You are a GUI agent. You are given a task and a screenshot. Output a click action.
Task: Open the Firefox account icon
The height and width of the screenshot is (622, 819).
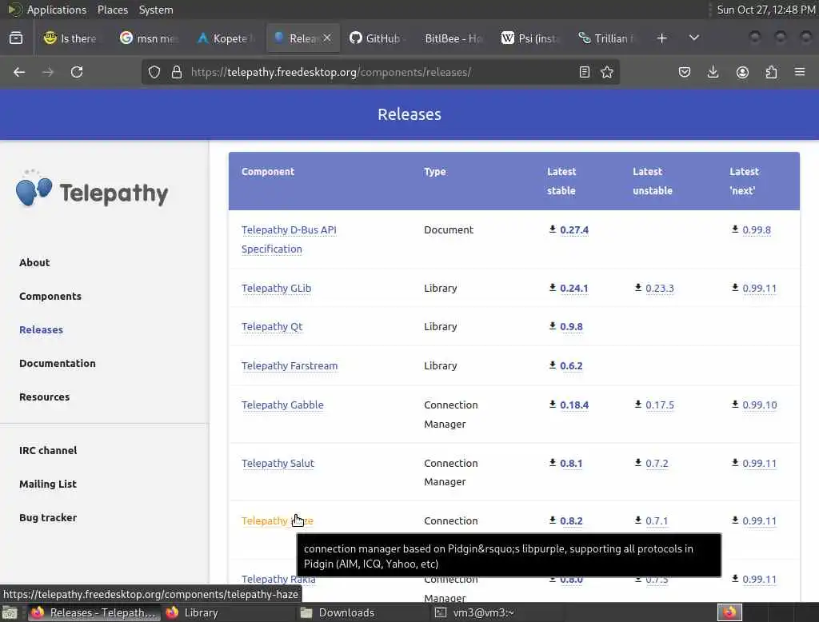tap(742, 72)
